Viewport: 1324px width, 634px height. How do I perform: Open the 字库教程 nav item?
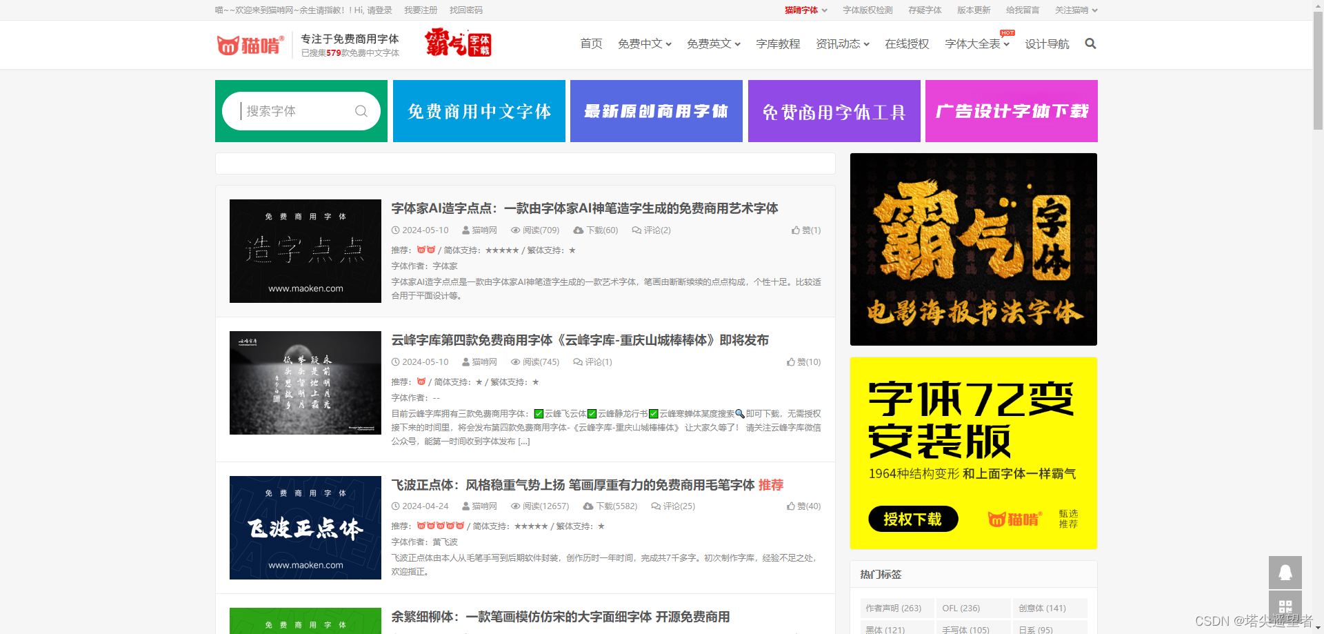click(x=778, y=43)
